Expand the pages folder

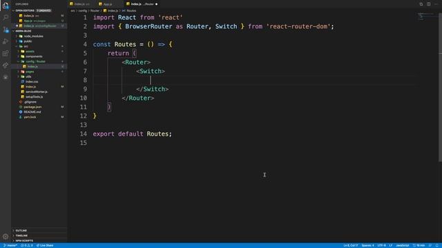(30, 72)
